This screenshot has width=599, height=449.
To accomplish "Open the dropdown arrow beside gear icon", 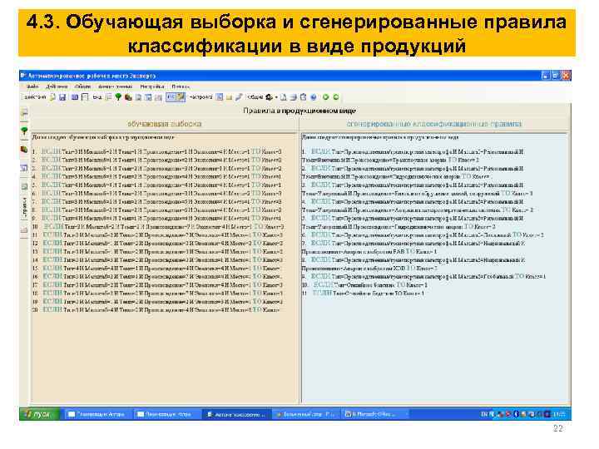I will (276, 97).
